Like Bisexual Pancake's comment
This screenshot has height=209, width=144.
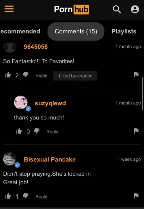(8, 196)
